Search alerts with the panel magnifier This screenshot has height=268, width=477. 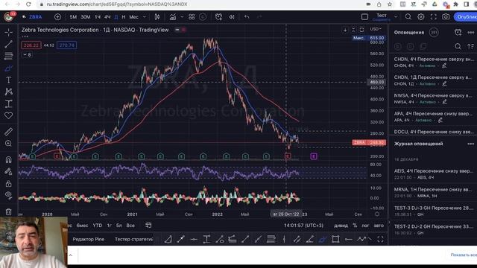458,46
